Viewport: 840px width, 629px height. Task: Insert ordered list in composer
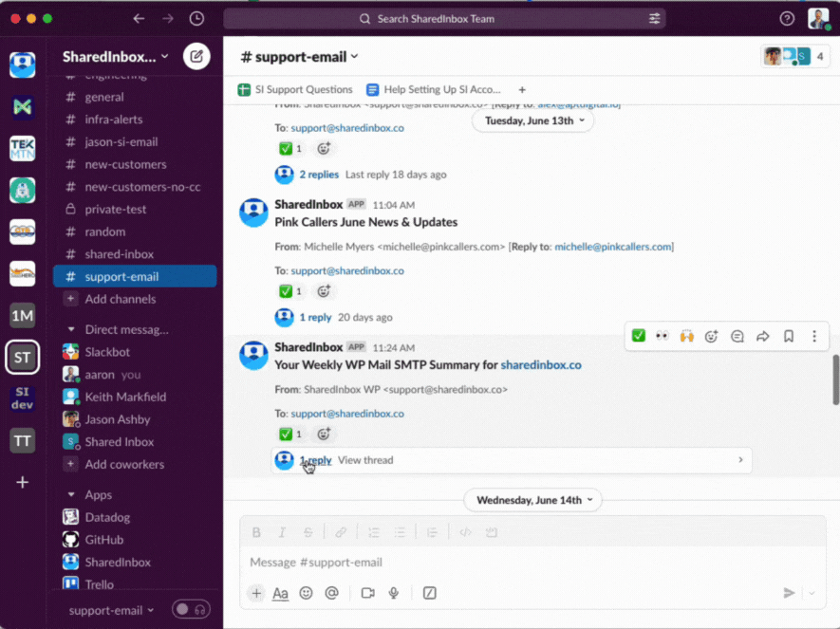pos(373,532)
